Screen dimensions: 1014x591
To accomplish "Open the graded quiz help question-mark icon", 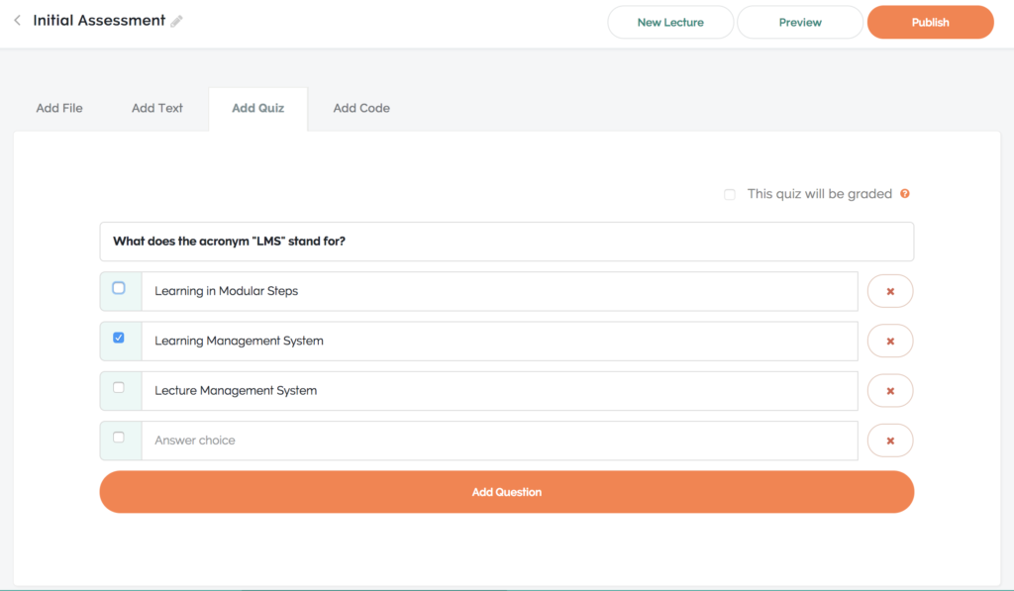I will [905, 193].
